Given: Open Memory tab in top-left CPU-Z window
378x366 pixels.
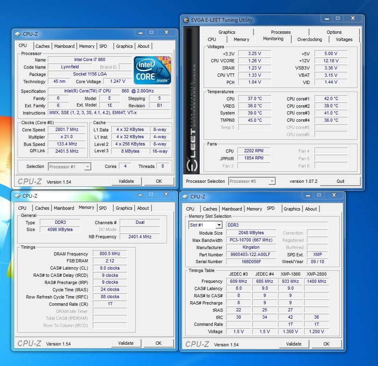Looking at the screenshot, I should tap(86, 46).
